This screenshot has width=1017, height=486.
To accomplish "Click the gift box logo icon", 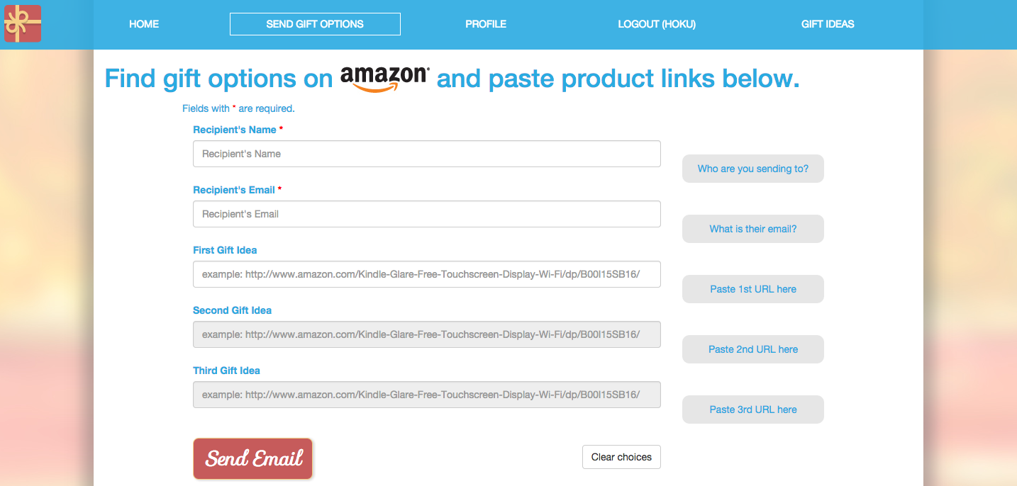I will tap(23, 23).
